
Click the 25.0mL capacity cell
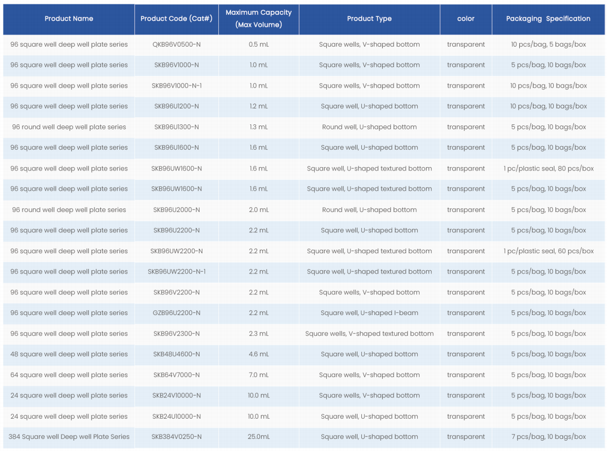click(x=258, y=437)
